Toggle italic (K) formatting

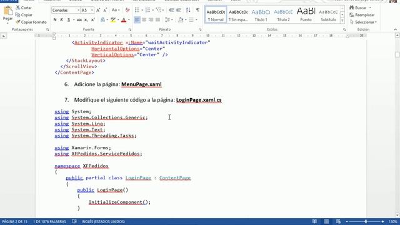61,19
